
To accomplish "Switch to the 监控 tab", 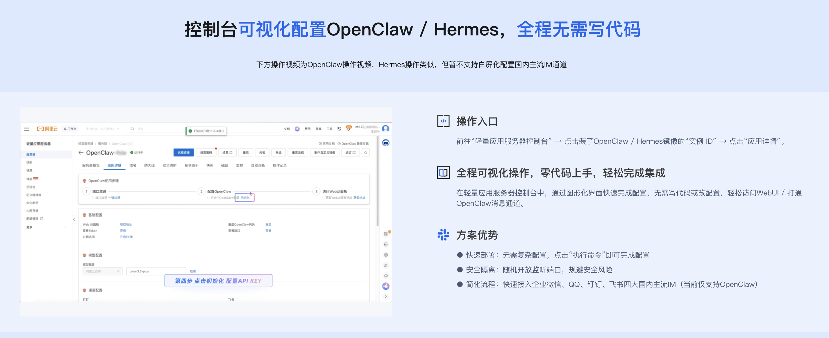I will pos(240,165).
